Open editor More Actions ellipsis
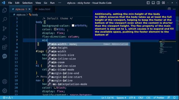 (174, 9)
